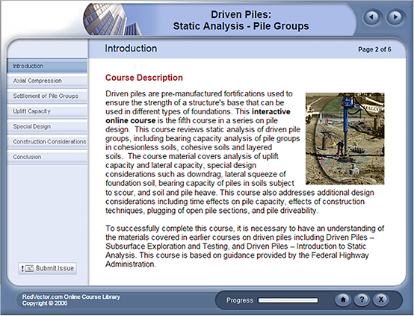Click the 'Federal Highway Administration' text
Image resolution: width=414 pixels, height=316 pixels.
point(237,259)
